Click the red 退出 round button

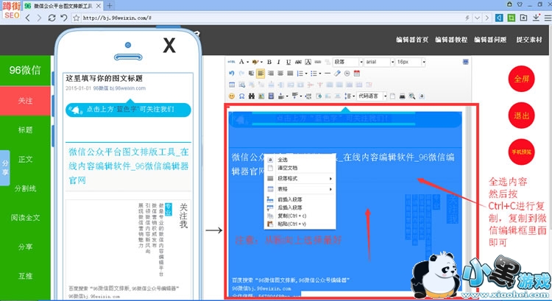[x=521, y=116]
